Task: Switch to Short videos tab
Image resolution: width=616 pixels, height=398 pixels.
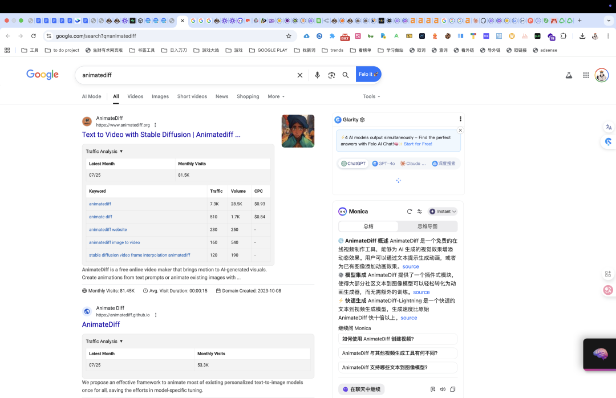Action: point(192,96)
